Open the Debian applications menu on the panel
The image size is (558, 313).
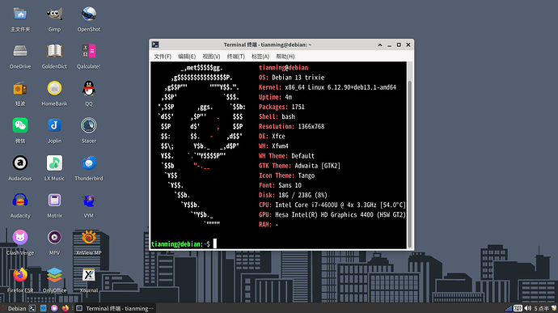tap(14, 308)
